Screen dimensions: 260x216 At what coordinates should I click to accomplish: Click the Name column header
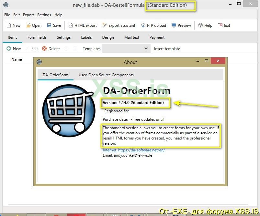(17, 59)
